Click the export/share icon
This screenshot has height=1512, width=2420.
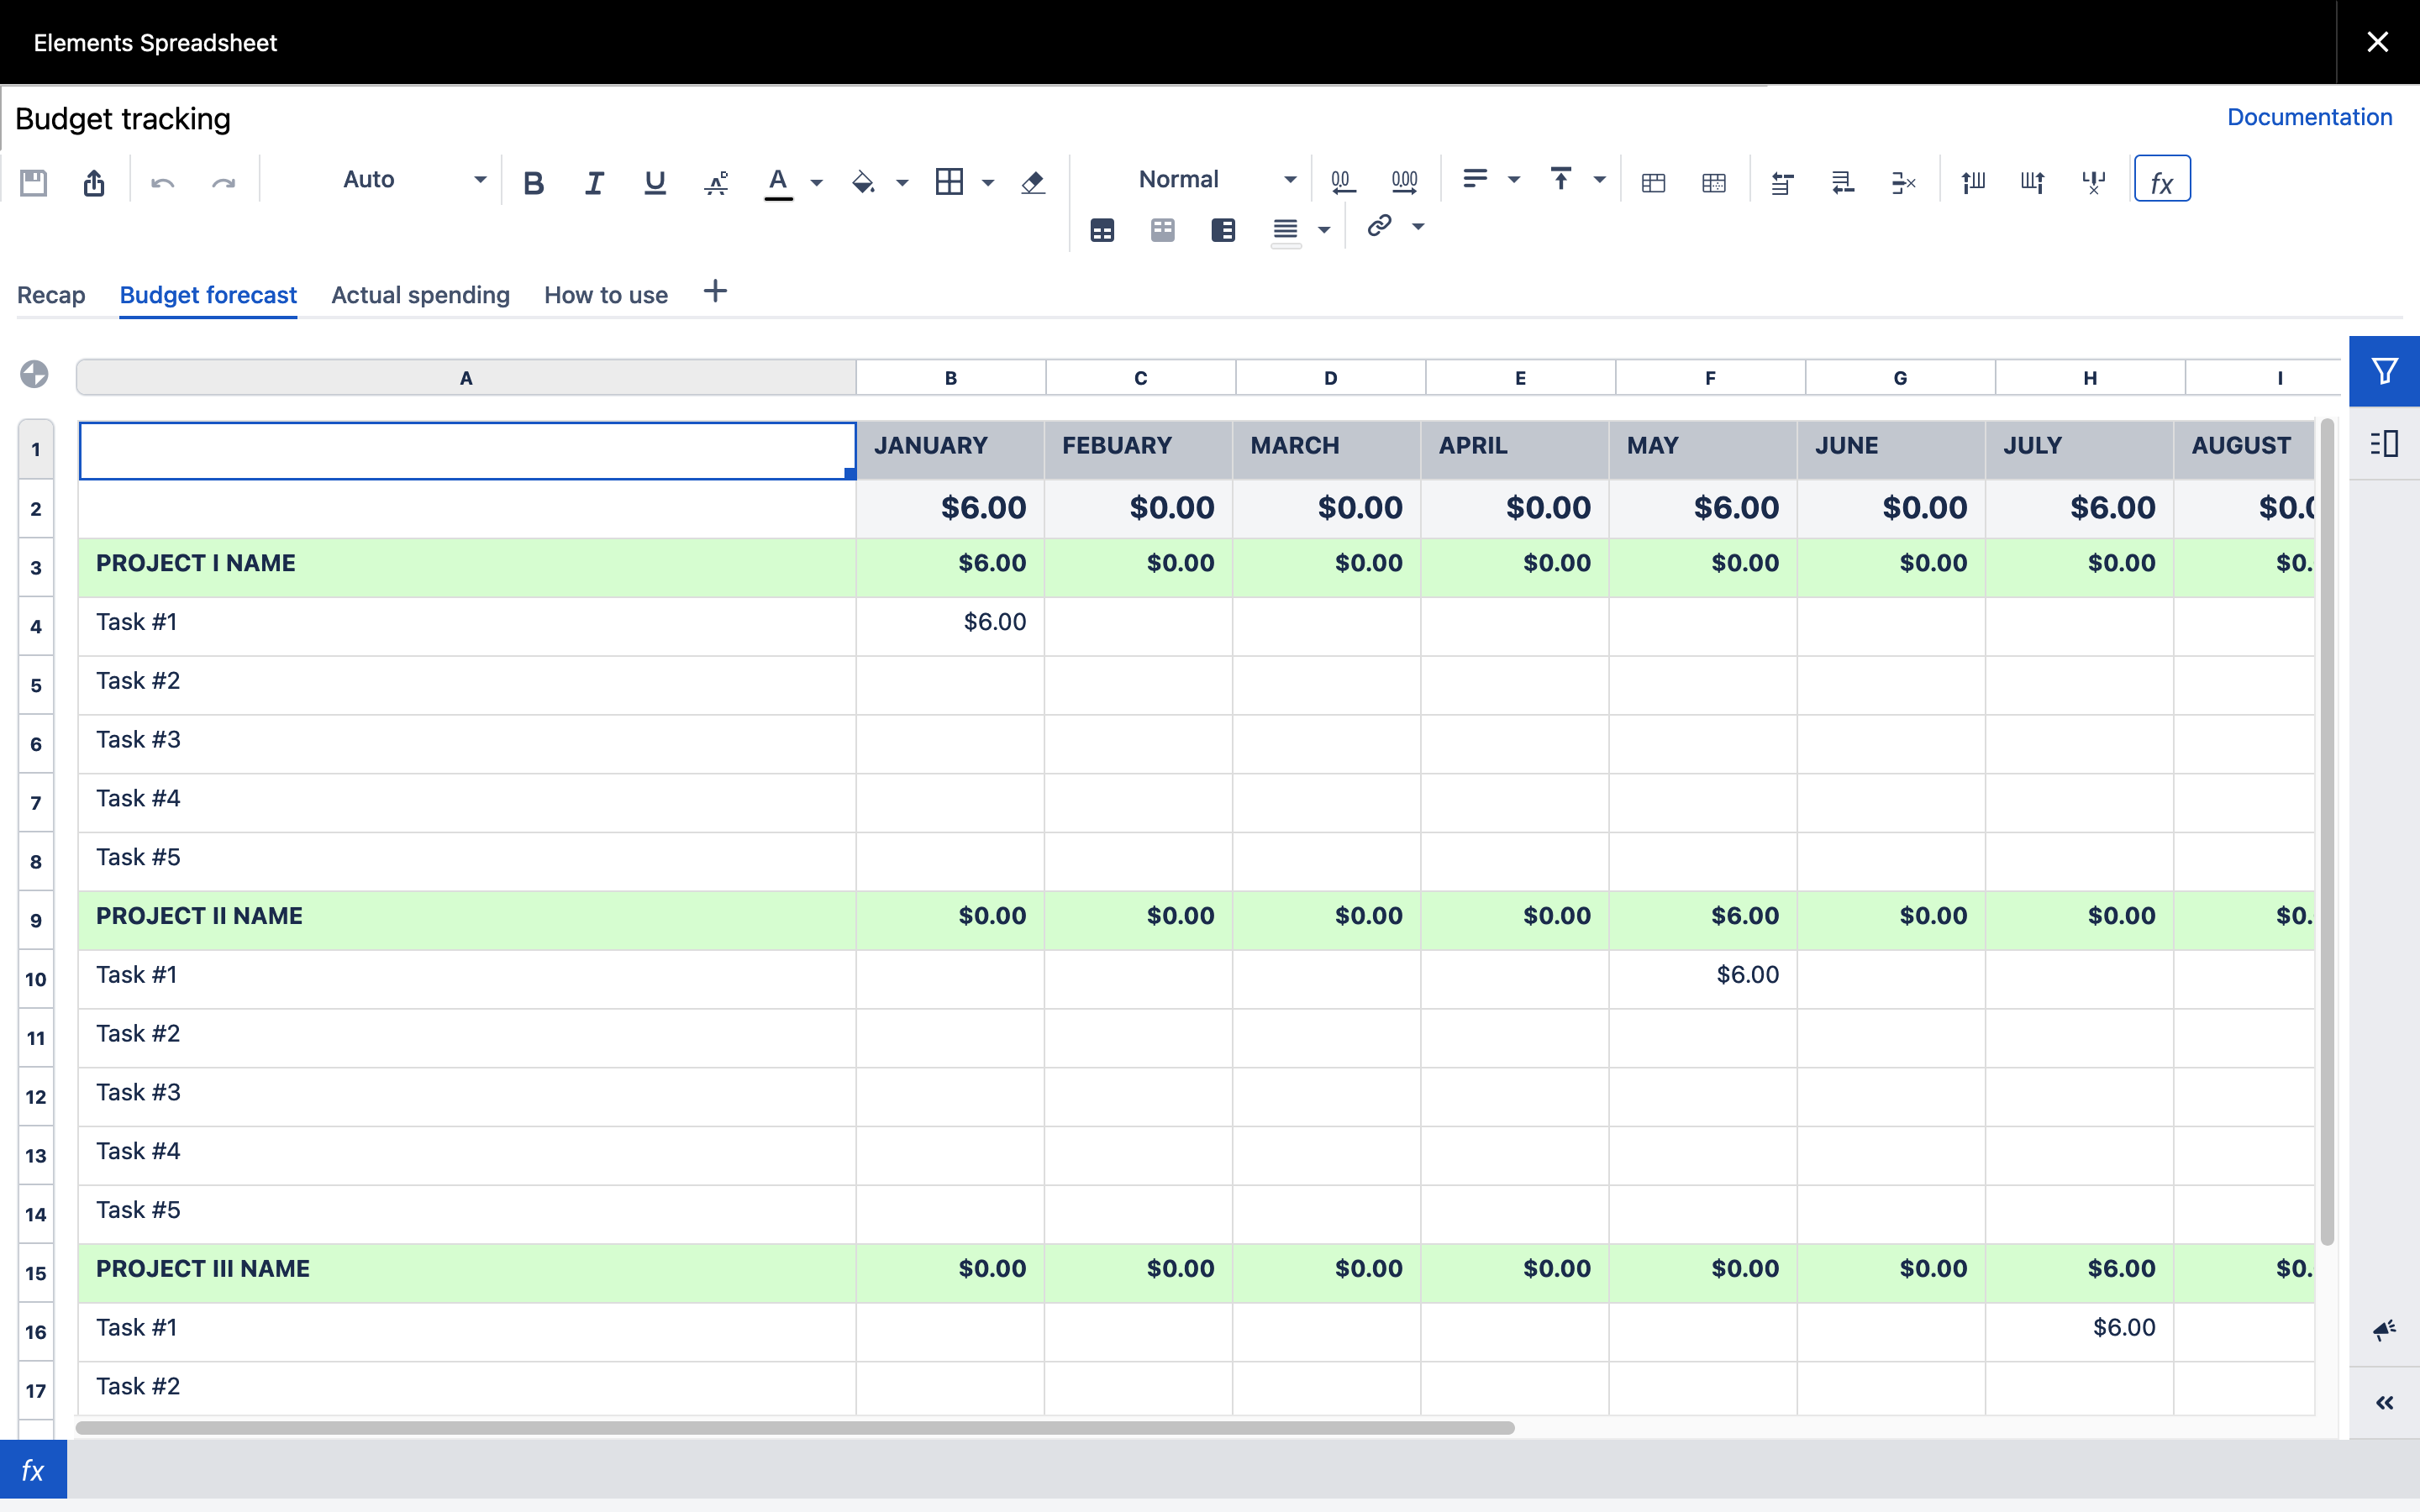(95, 182)
